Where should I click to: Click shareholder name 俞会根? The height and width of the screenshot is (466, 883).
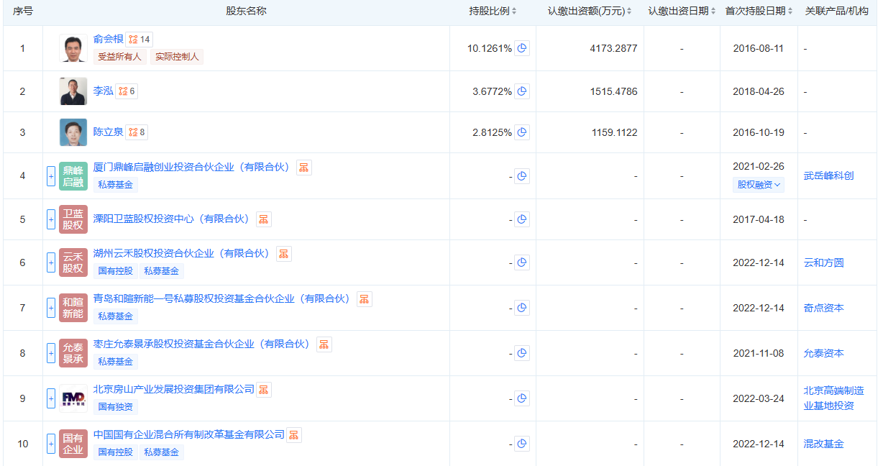coord(109,40)
